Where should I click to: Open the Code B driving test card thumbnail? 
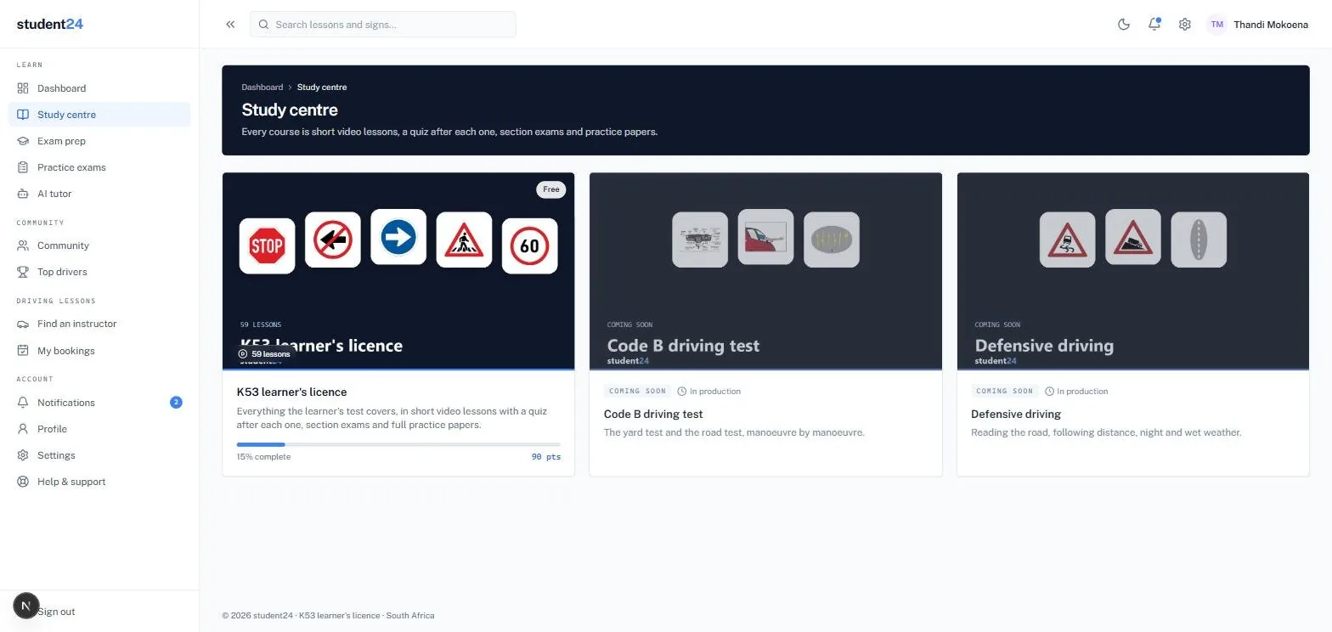(x=765, y=272)
